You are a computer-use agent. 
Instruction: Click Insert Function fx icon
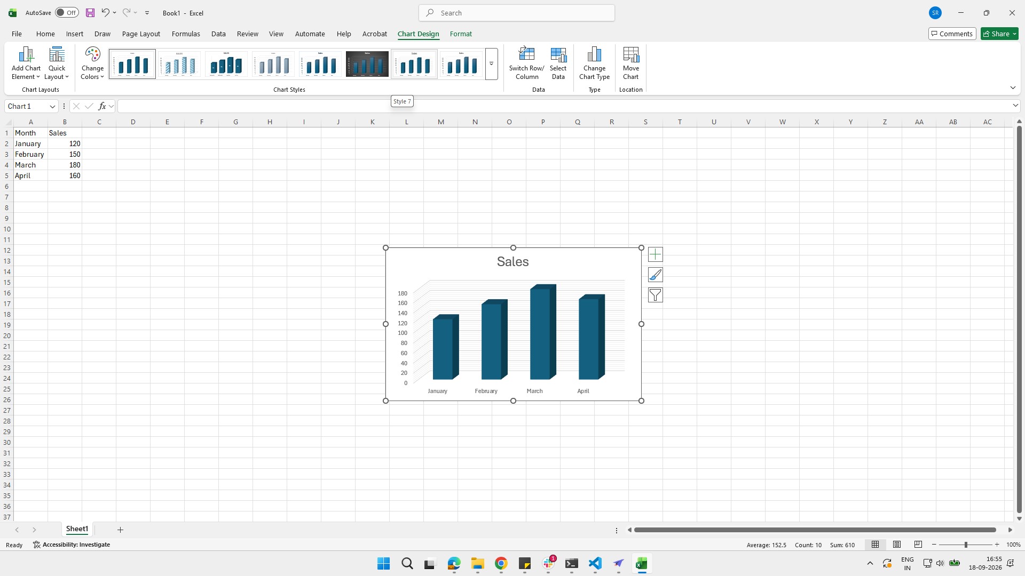pyautogui.click(x=102, y=106)
